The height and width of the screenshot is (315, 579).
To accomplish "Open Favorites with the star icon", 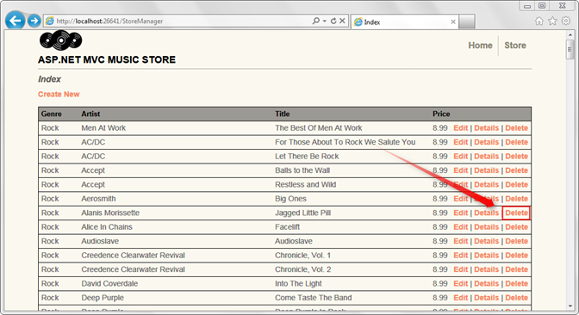I will click(x=552, y=21).
